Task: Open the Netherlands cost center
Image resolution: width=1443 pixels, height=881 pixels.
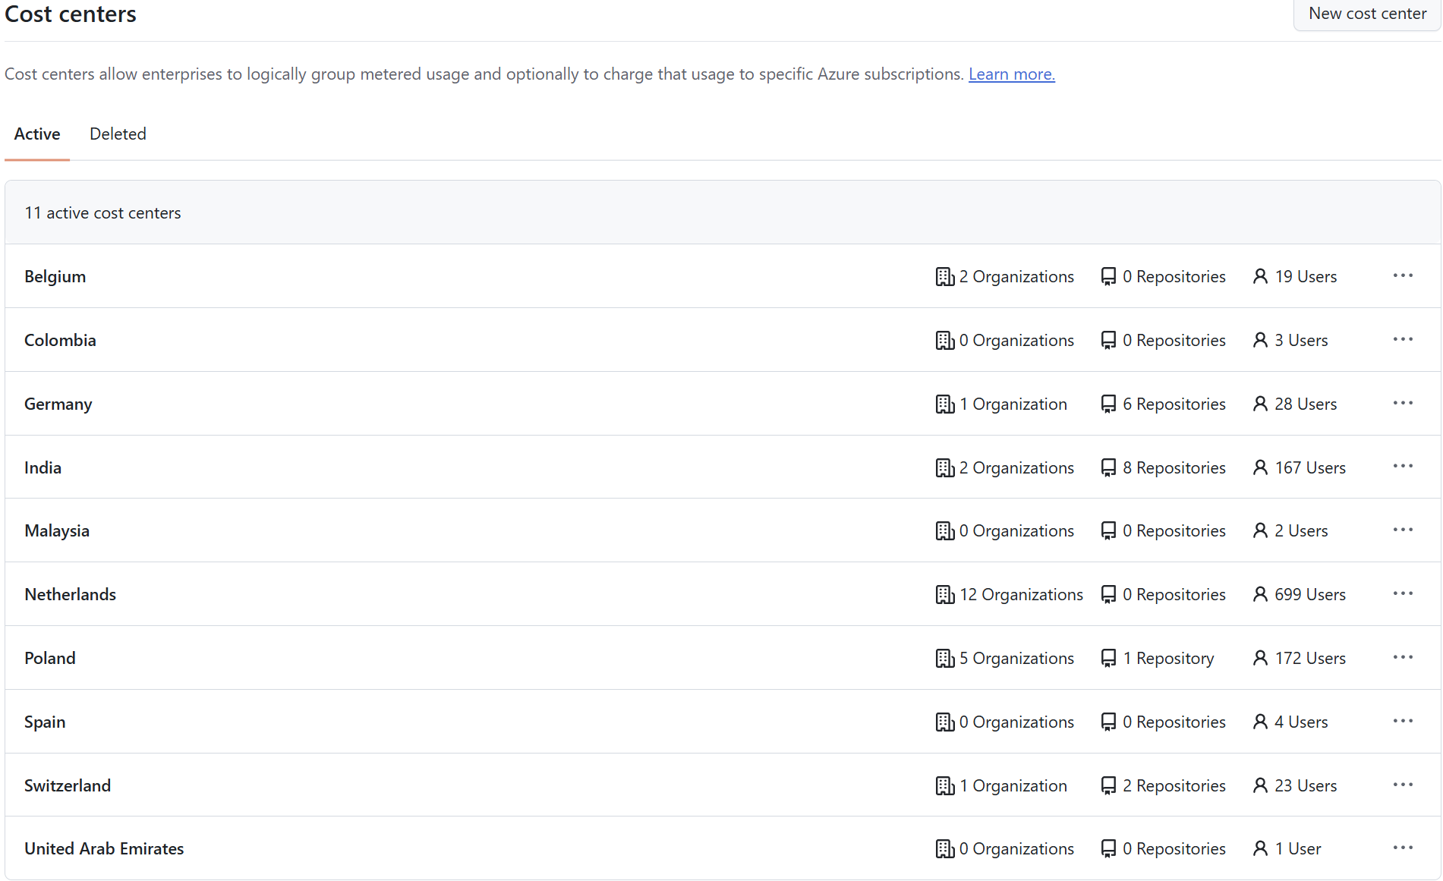Action: (70, 594)
